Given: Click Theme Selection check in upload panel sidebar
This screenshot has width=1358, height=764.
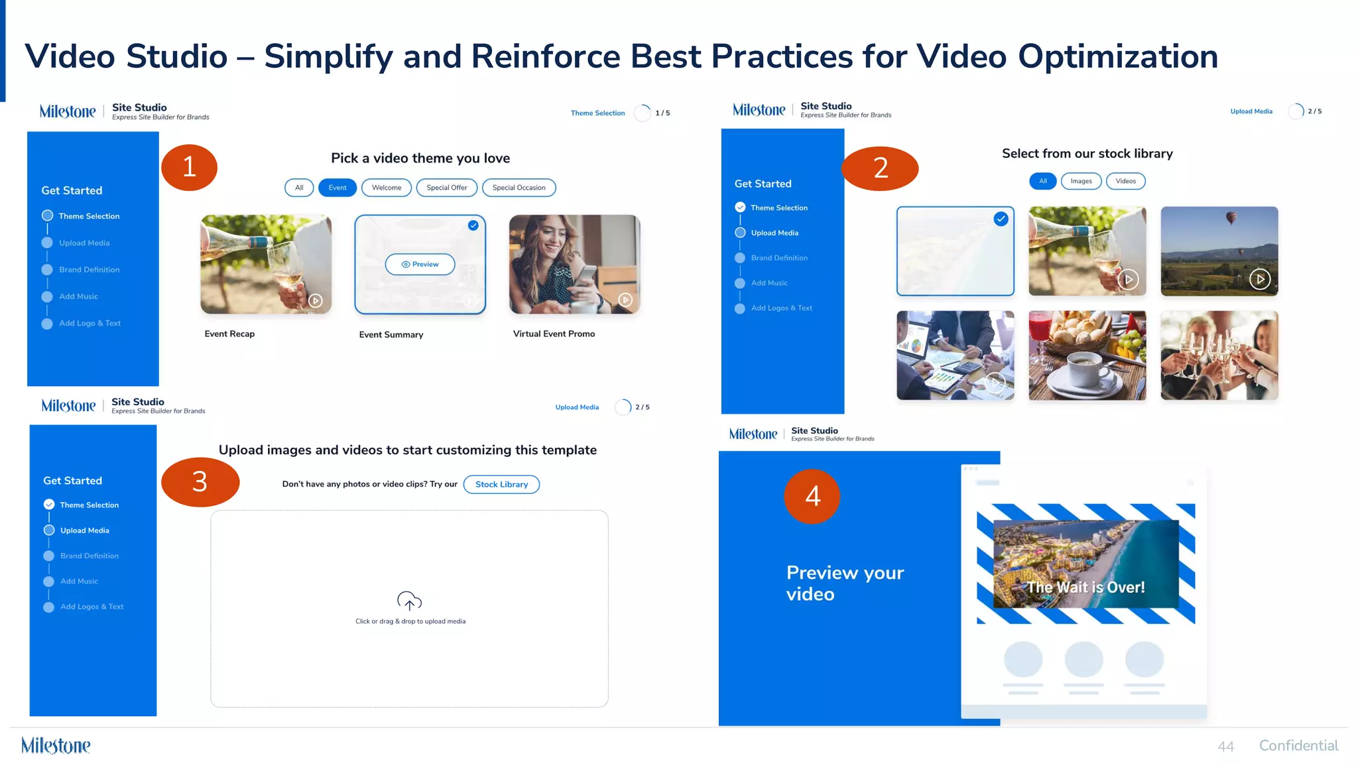Looking at the screenshot, I should pos(49,504).
